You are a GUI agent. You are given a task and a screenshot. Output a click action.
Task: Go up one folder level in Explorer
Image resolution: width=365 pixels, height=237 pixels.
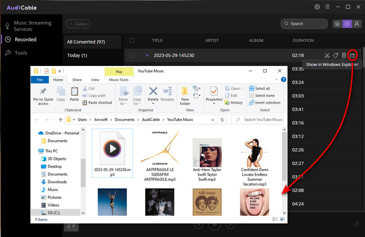tap(61, 120)
